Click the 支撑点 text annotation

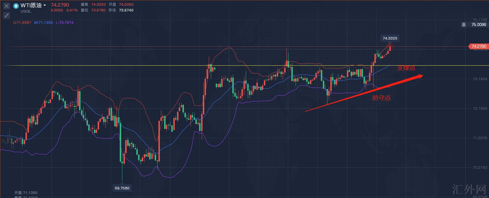pos(406,68)
